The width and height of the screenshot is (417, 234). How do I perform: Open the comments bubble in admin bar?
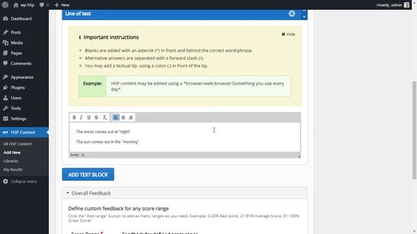[44, 5]
